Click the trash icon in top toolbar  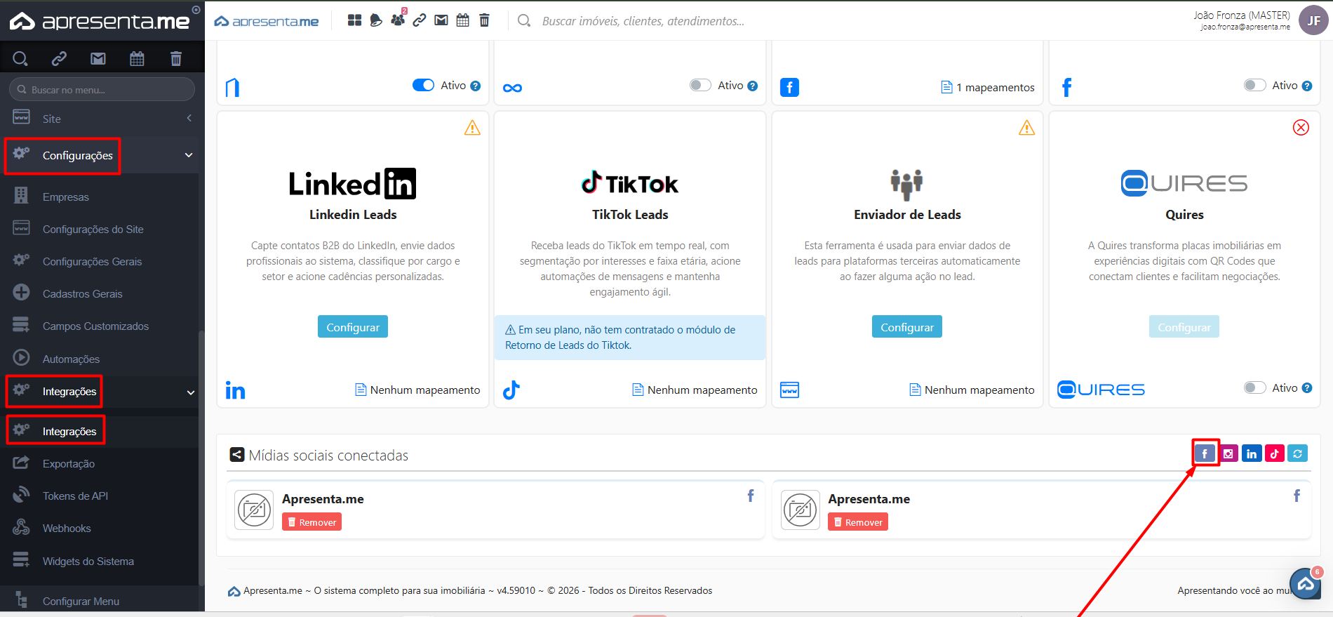pyautogui.click(x=484, y=20)
